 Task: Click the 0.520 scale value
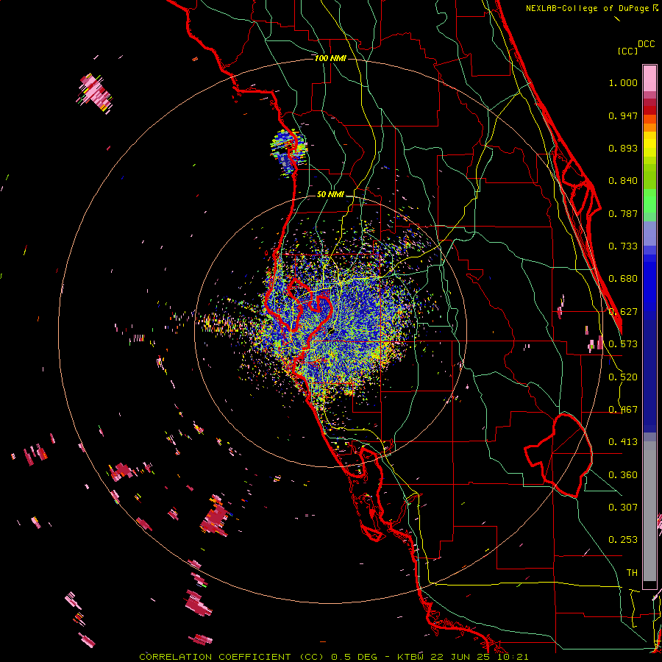[623, 377]
